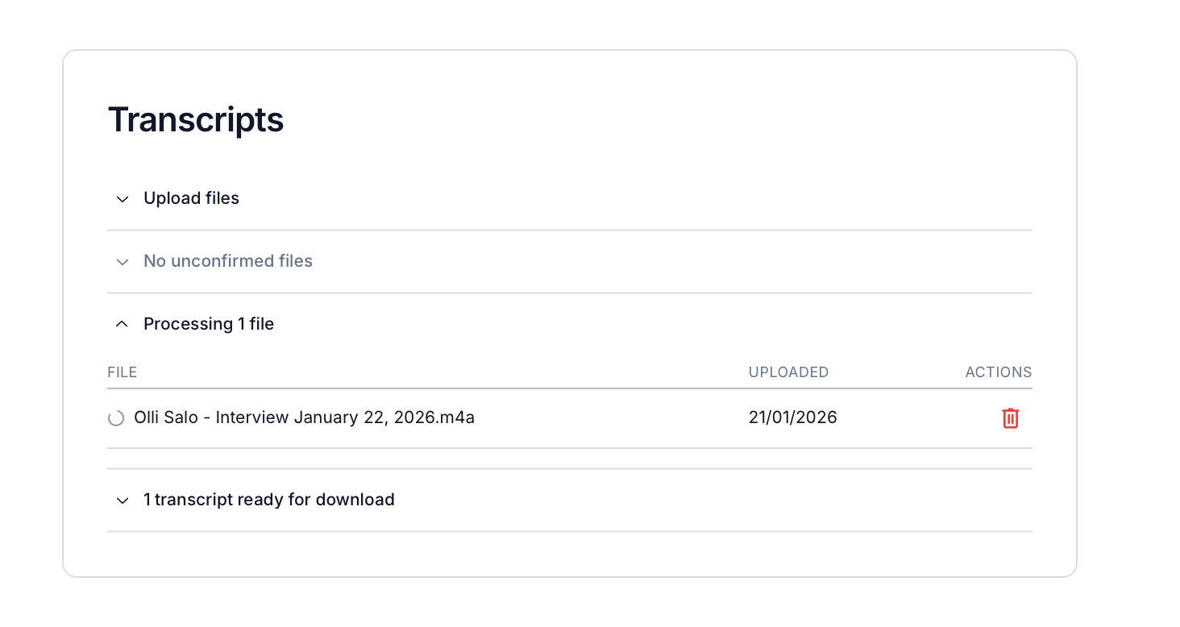Screen dimensions: 1180x627
Task: Click the upload date 21/01/2026
Action: point(792,417)
